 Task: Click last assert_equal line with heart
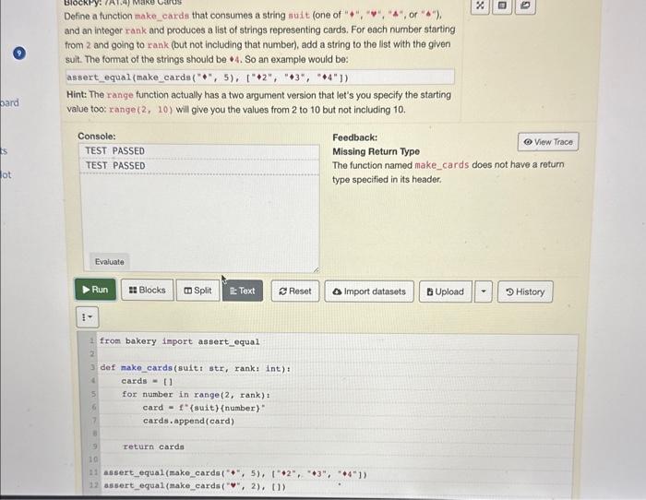click(195, 486)
